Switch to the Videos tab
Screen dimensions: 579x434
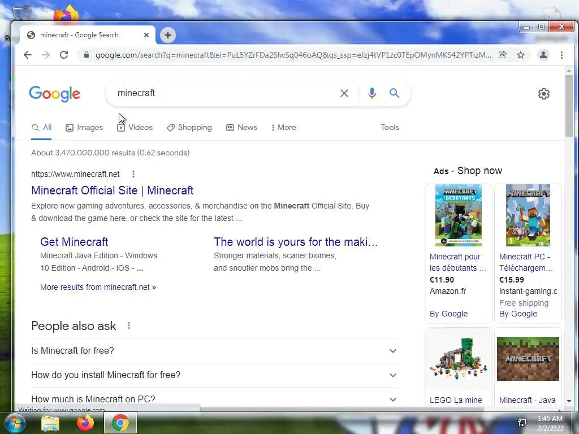click(135, 127)
